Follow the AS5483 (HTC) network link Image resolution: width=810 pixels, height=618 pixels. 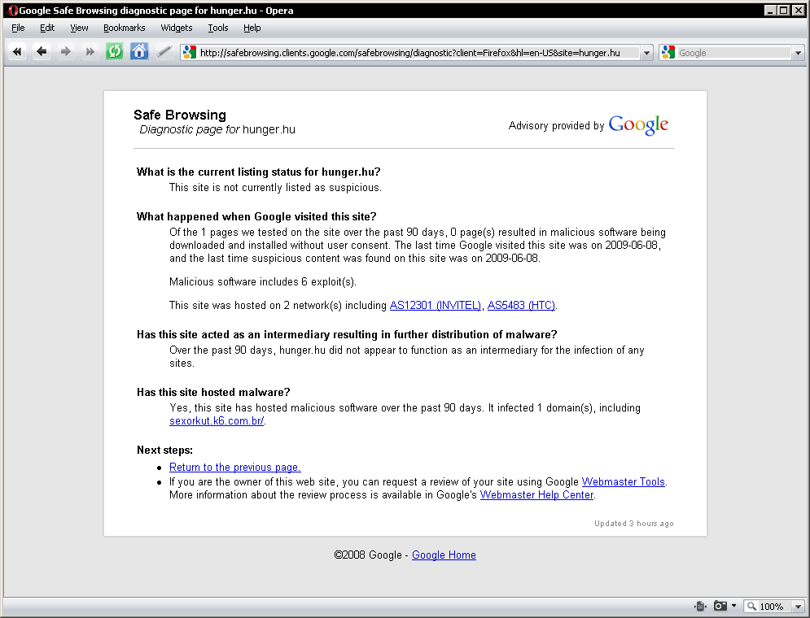(x=521, y=306)
